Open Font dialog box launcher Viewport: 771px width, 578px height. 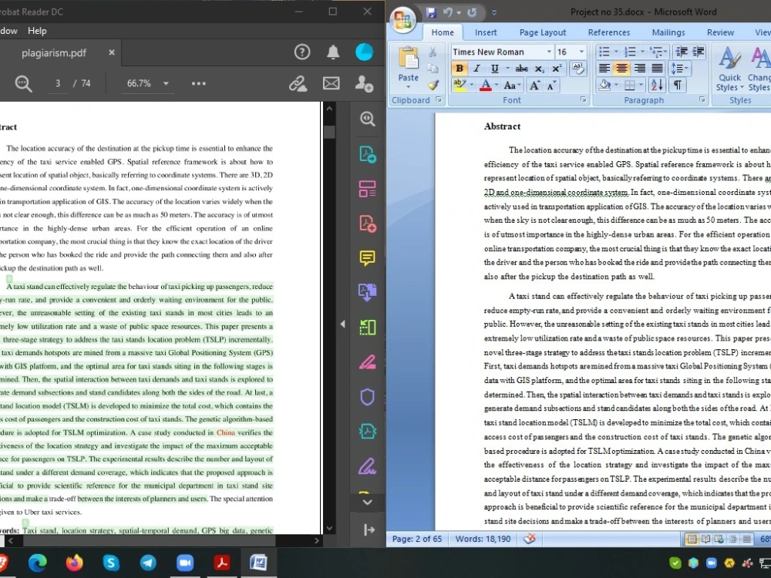pyautogui.click(x=583, y=99)
